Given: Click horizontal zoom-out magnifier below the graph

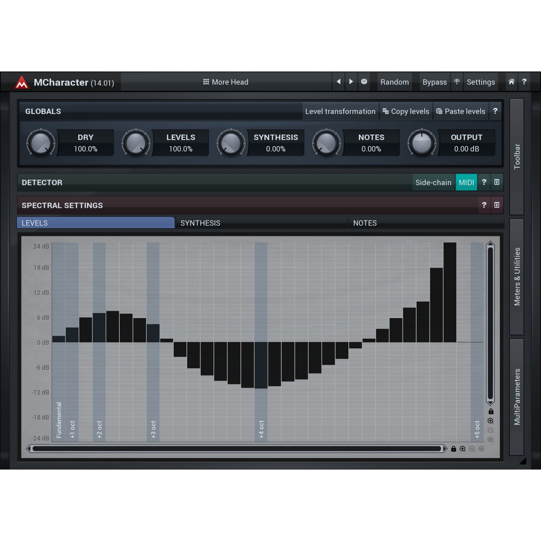Looking at the screenshot, I should click(472, 449).
